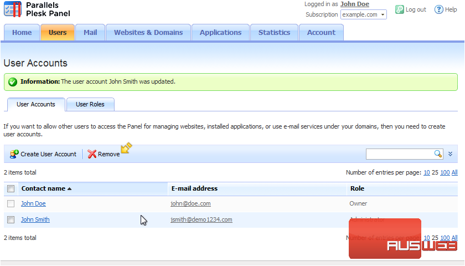Show All entries, bottom pager
The height and width of the screenshot is (266, 465).
(x=454, y=238)
